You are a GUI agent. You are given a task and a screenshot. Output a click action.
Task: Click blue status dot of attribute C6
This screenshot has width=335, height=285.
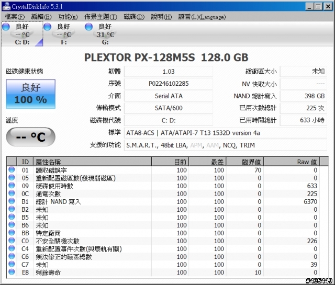tap(12, 256)
